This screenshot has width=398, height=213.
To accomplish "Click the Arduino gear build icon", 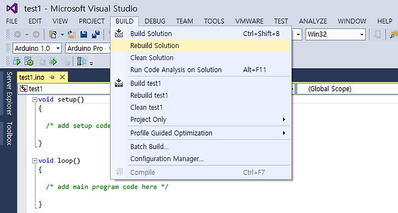I will click(29, 62).
